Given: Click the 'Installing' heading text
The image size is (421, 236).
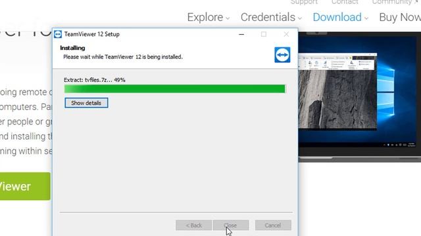Looking at the screenshot, I should (72, 48).
